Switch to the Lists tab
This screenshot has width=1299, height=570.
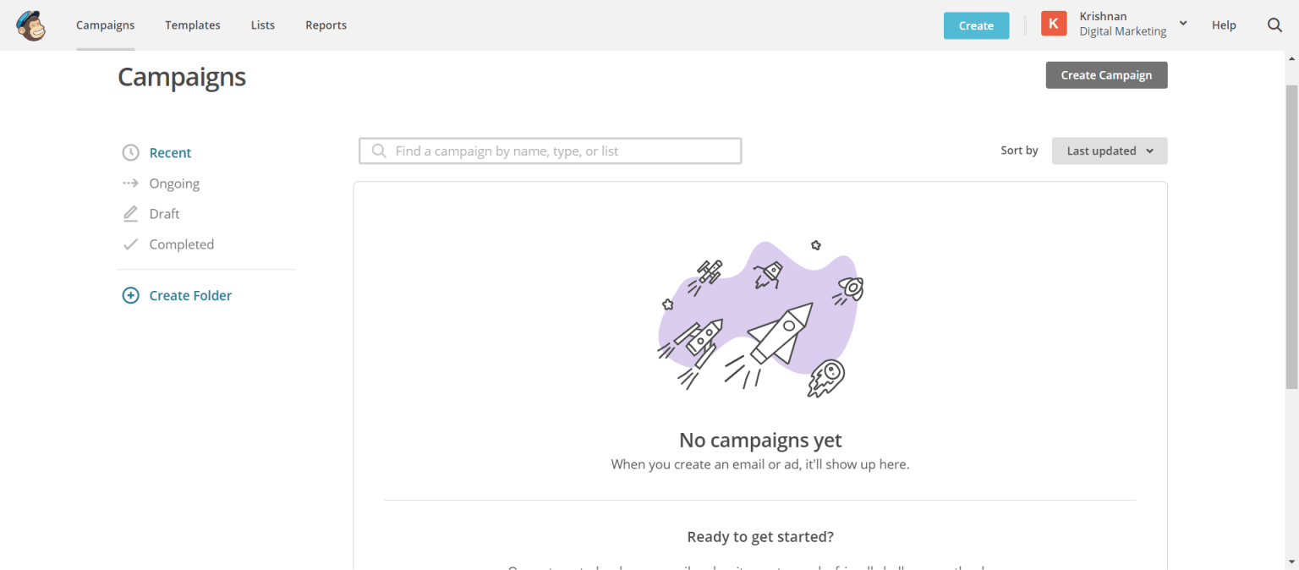click(x=263, y=25)
